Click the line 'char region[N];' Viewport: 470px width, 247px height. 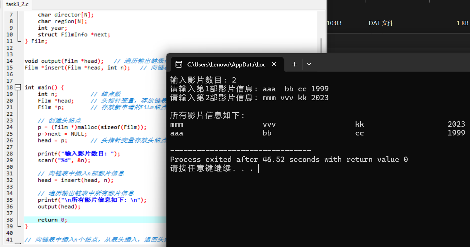(62, 21)
